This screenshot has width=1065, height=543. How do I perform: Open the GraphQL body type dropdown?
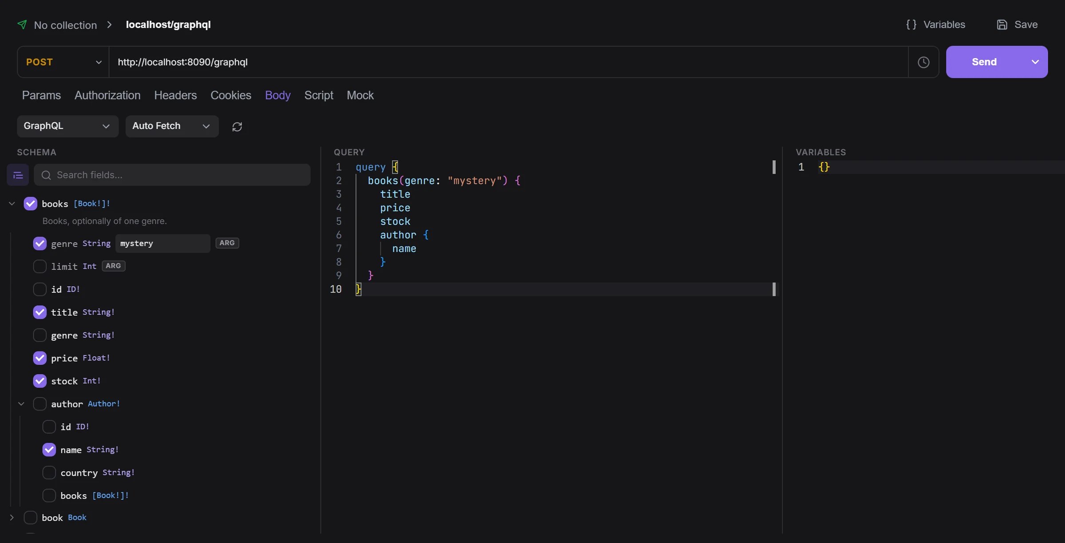tap(67, 126)
